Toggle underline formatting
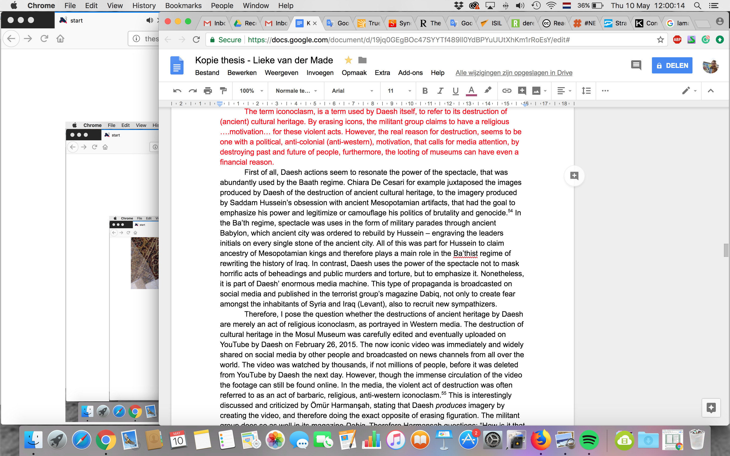This screenshot has height=456, width=730. [x=455, y=91]
